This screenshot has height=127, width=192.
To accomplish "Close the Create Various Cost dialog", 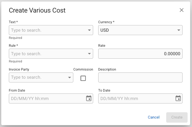I will pyautogui.click(x=182, y=10).
